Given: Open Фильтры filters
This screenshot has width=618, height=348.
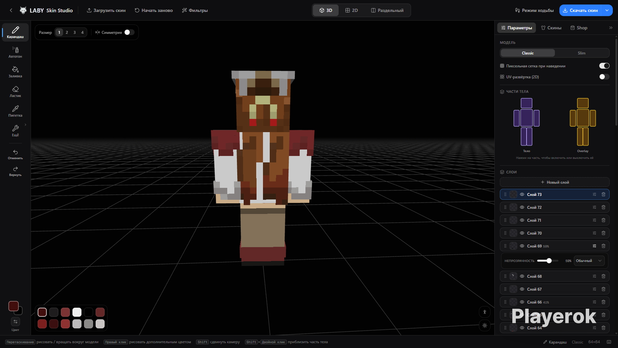Looking at the screenshot, I should point(195,10).
